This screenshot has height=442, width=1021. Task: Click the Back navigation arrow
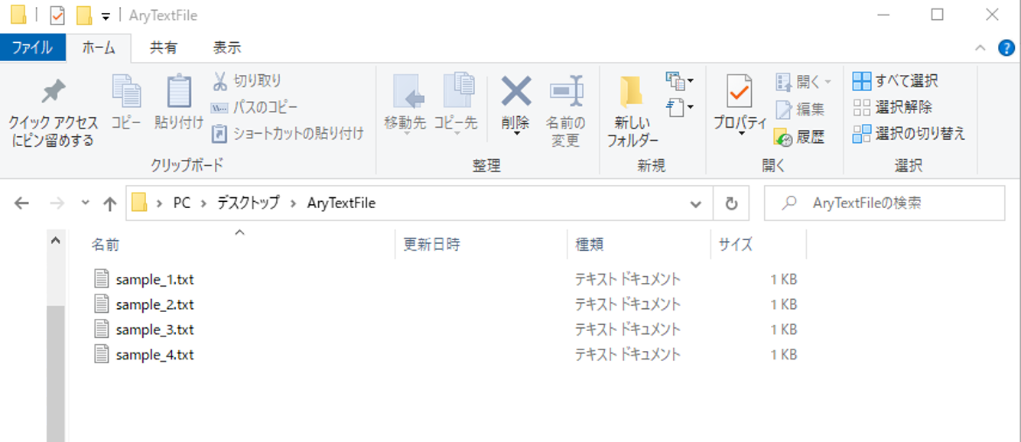coord(21,203)
